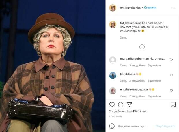Open korablikiss profile avatar
Screen dimensions: 179x132
[x=113, y=75]
